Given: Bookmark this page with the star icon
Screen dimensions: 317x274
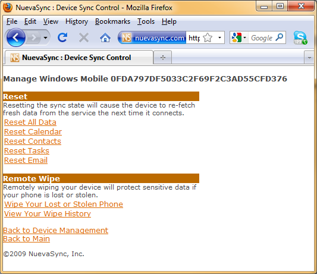Looking at the screenshot, I should 208,37.
